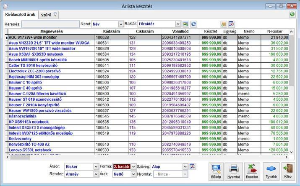Click the green refresh icon at top right
300x186 pixels.
coord(292,14)
